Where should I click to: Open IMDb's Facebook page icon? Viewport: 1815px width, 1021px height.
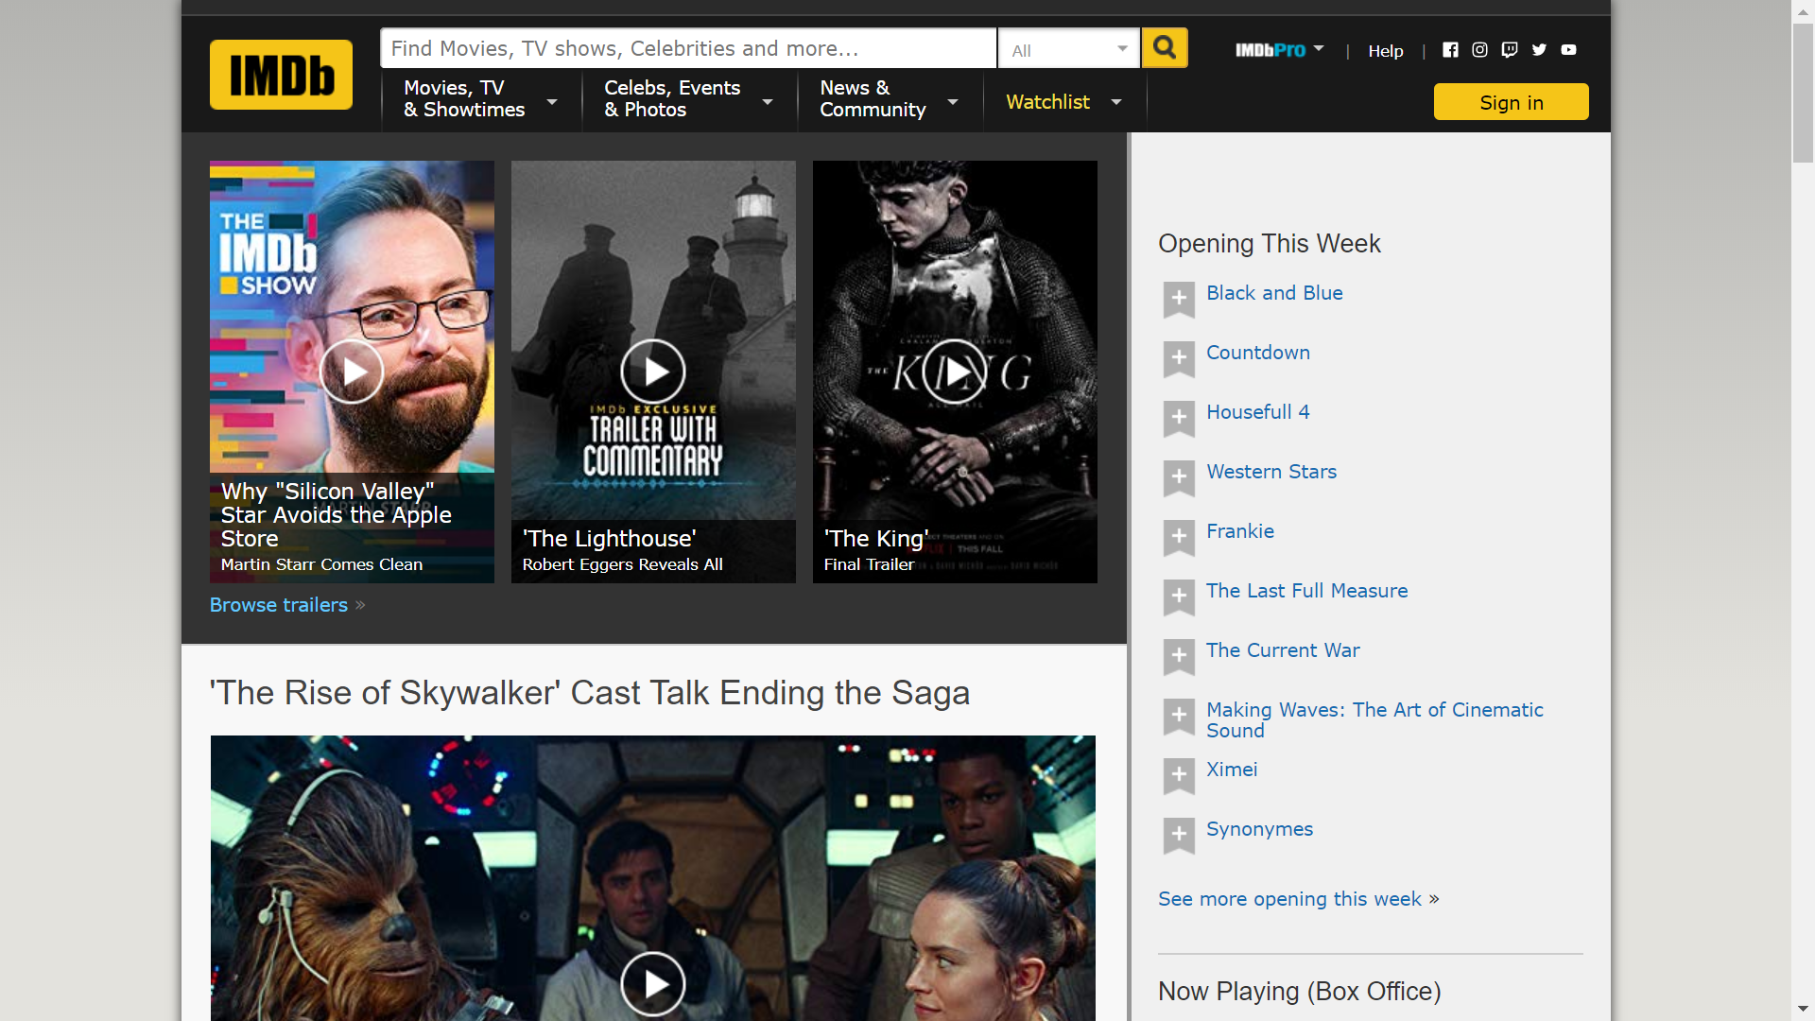click(x=1450, y=50)
